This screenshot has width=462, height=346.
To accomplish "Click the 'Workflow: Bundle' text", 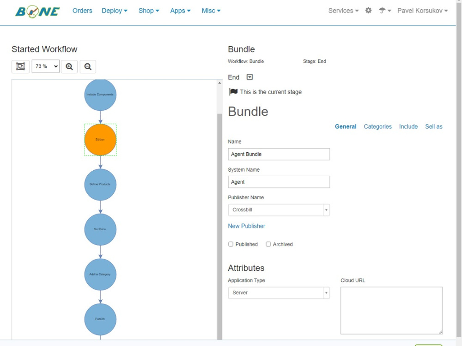I will pos(246,61).
